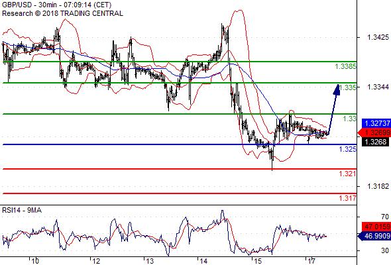Click the blue forecast arrow head
Screen dimensions: 391x265
[x=337, y=89]
